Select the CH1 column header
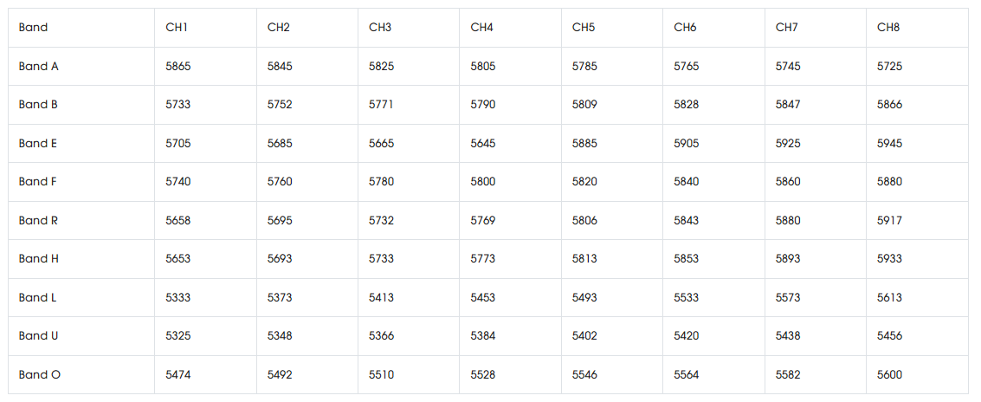The image size is (981, 402). point(177,28)
